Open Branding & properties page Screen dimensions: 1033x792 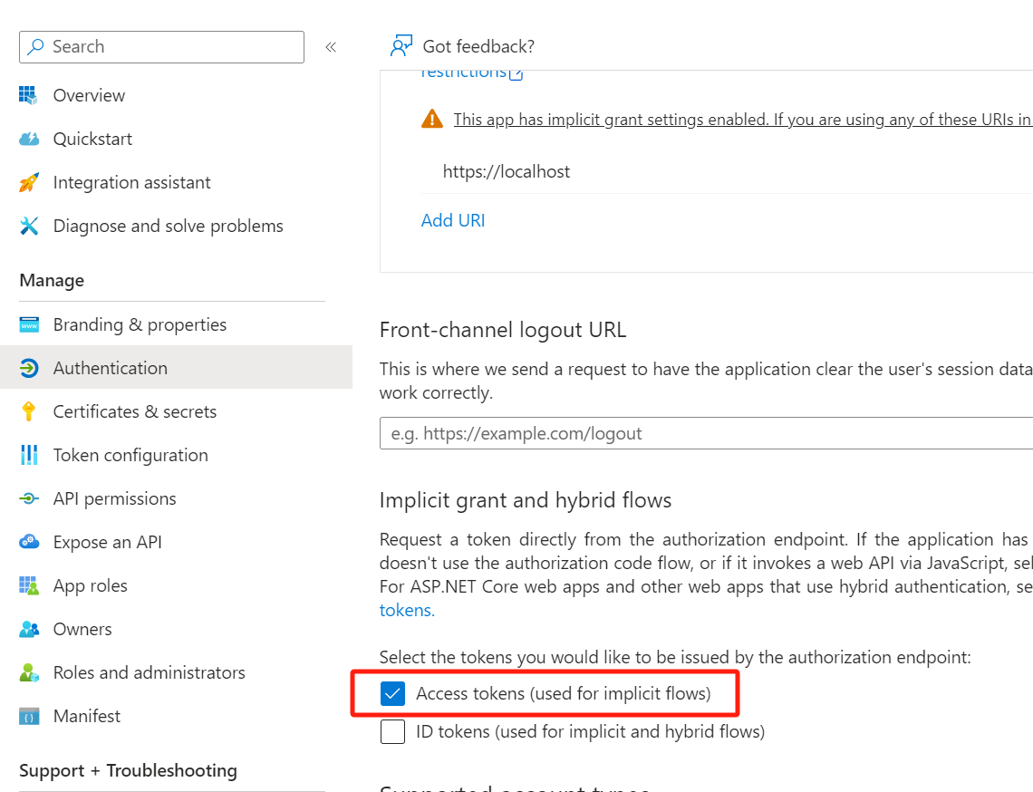pyautogui.click(x=140, y=324)
